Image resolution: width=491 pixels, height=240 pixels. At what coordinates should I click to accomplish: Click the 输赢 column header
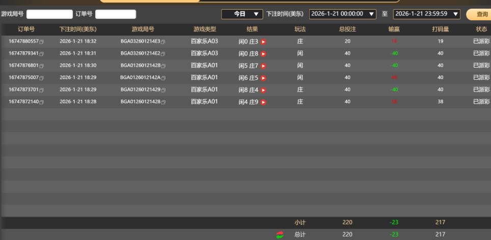pos(394,29)
